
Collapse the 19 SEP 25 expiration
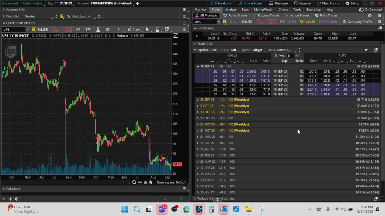point(198,67)
